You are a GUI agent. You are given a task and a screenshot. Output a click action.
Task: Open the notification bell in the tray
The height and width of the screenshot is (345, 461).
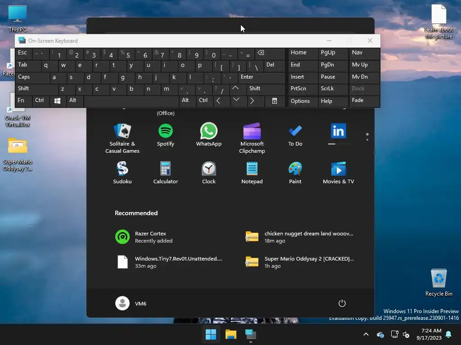pos(449,334)
